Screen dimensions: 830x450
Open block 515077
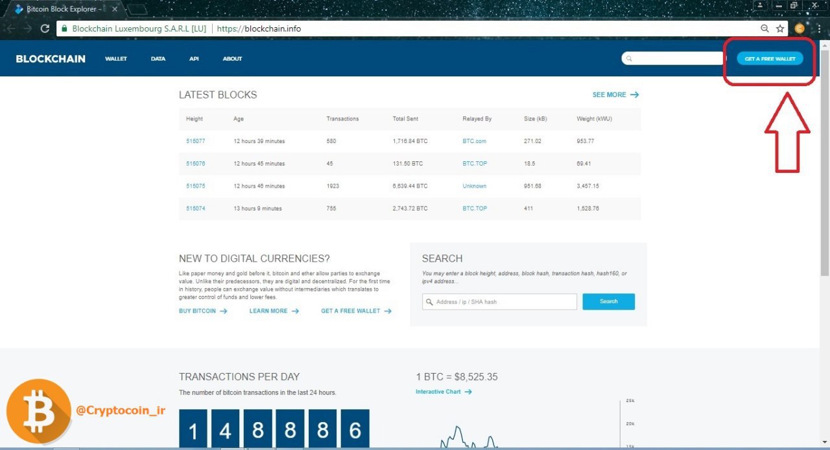pos(195,141)
